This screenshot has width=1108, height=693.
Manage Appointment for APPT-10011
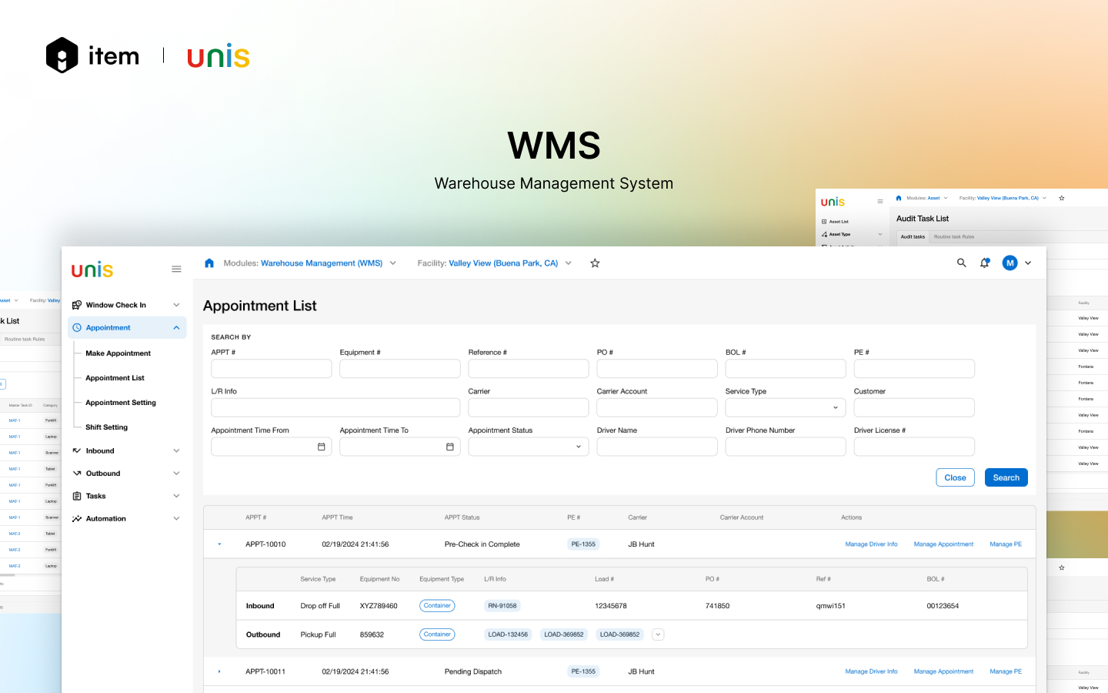[x=943, y=671]
